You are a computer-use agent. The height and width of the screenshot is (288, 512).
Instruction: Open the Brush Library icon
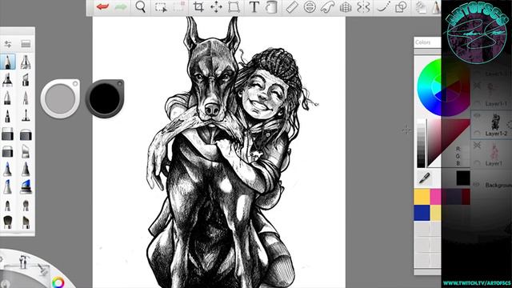pos(26,44)
